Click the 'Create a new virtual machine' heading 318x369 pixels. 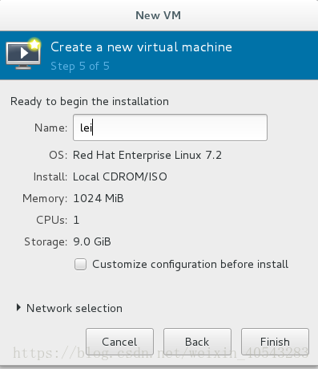141,47
